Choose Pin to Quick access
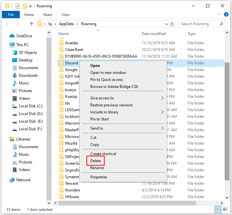 click(123, 80)
